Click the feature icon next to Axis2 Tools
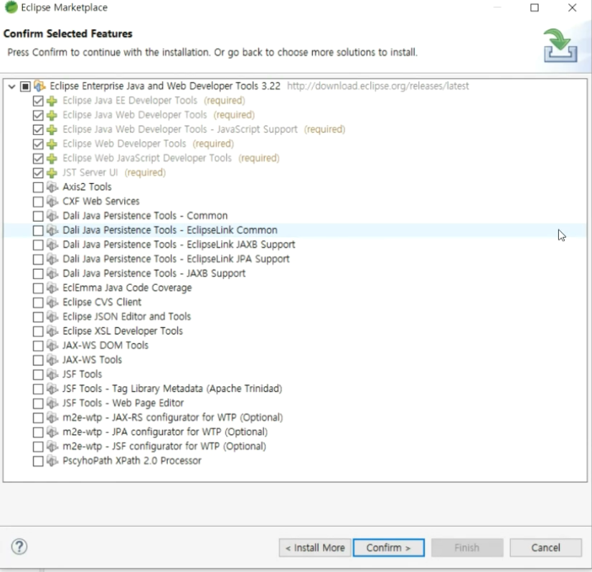The width and height of the screenshot is (592, 572). (x=52, y=187)
